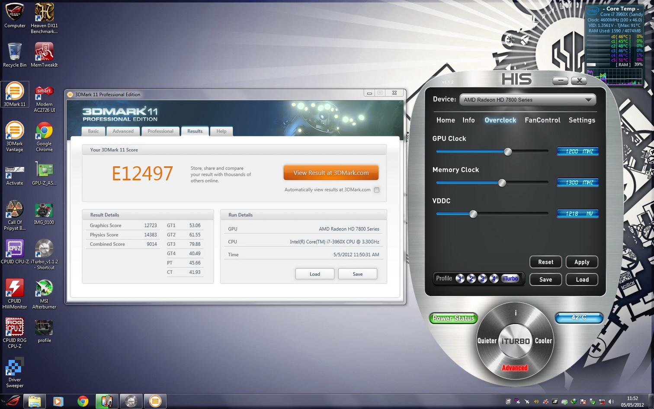The height and width of the screenshot is (409, 654).
Task: Launch 3DMark Vantage desktop shortcut
Action: point(15,137)
